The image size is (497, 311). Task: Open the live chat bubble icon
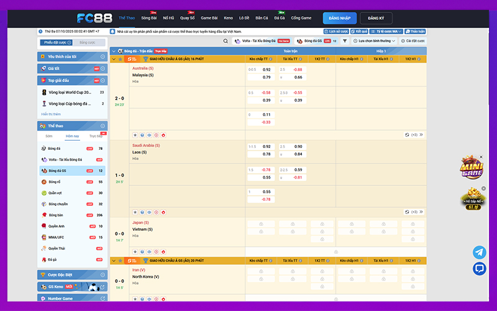[479, 269]
